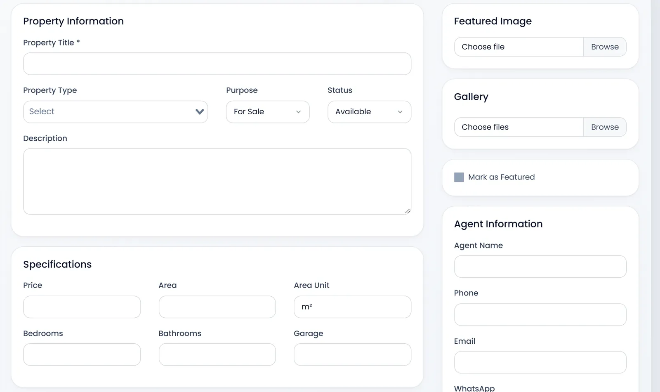Click the page vertical scrollbar
This screenshot has width=660, height=392.
point(655,196)
